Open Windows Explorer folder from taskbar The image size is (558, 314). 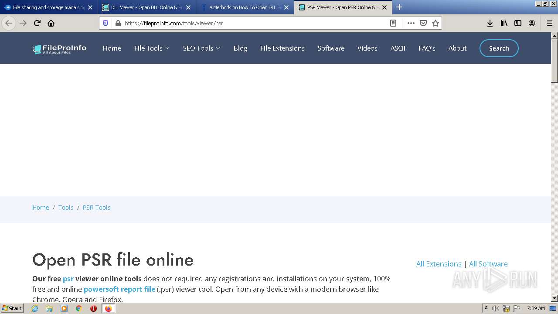(x=49, y=308)
